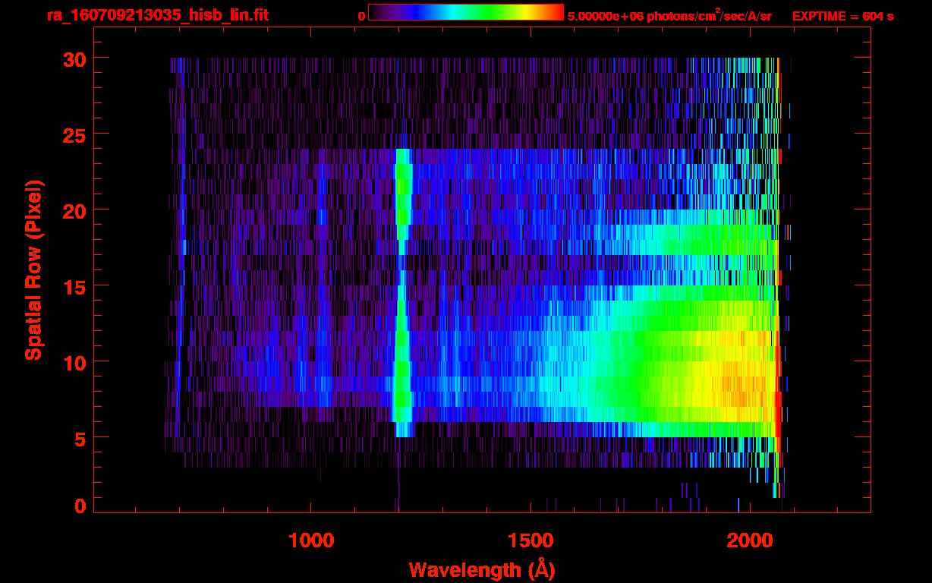Click the red end of the color bar
The height and width of the screenshot is (583, 932).
556,12
